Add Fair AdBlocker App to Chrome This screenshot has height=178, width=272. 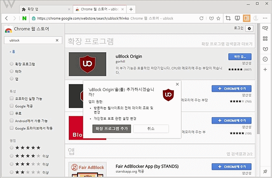[232, 166]
